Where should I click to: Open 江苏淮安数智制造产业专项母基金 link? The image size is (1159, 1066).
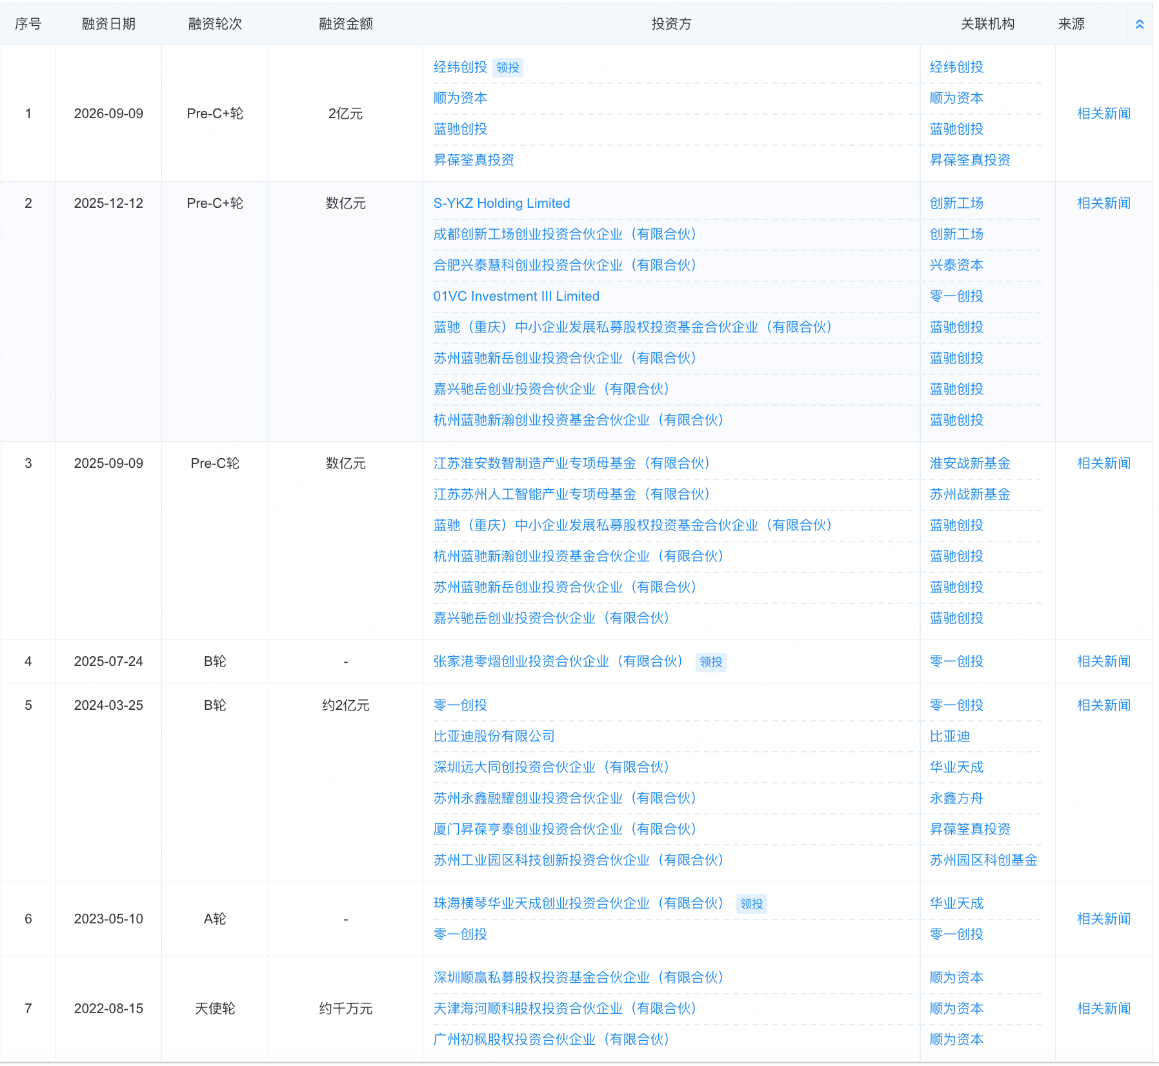[572, 463]
